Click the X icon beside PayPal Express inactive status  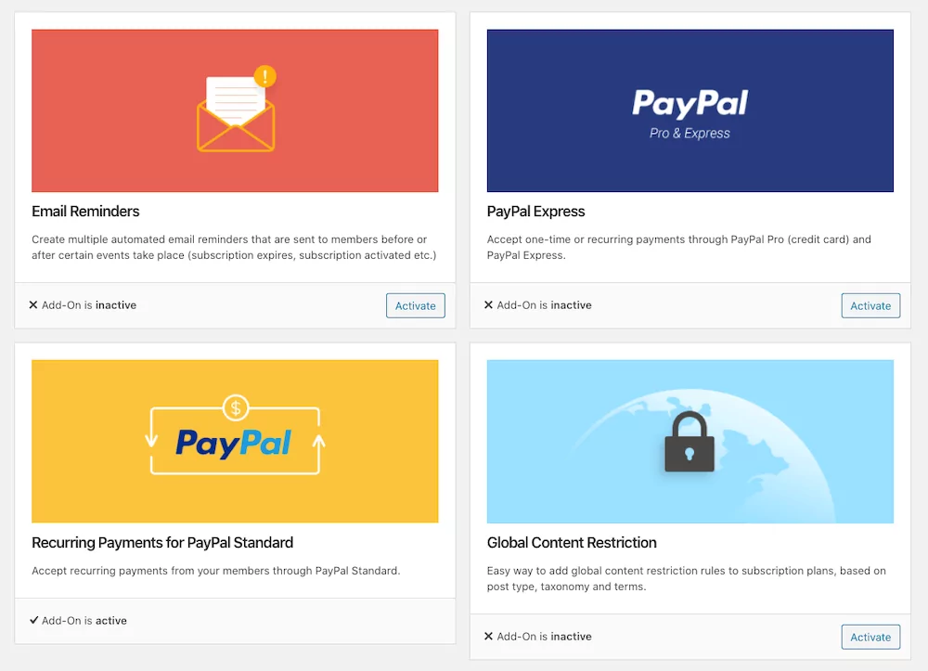tap(488, 304)
